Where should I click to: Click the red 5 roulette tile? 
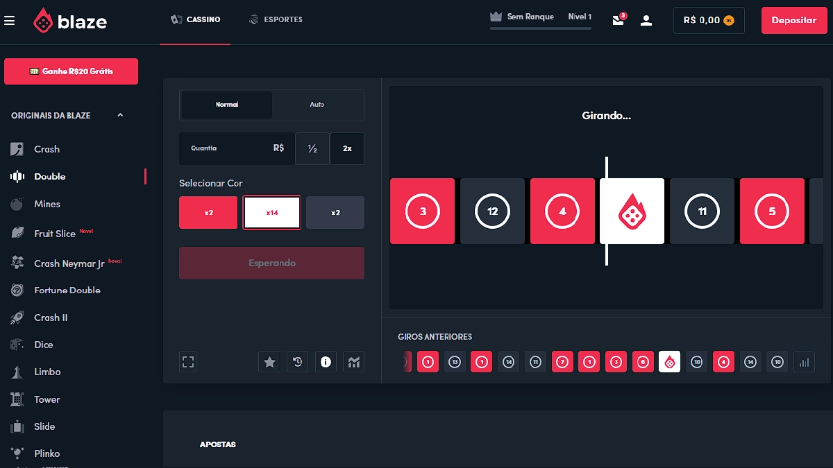pyautogui.click(x=772, y=211)
